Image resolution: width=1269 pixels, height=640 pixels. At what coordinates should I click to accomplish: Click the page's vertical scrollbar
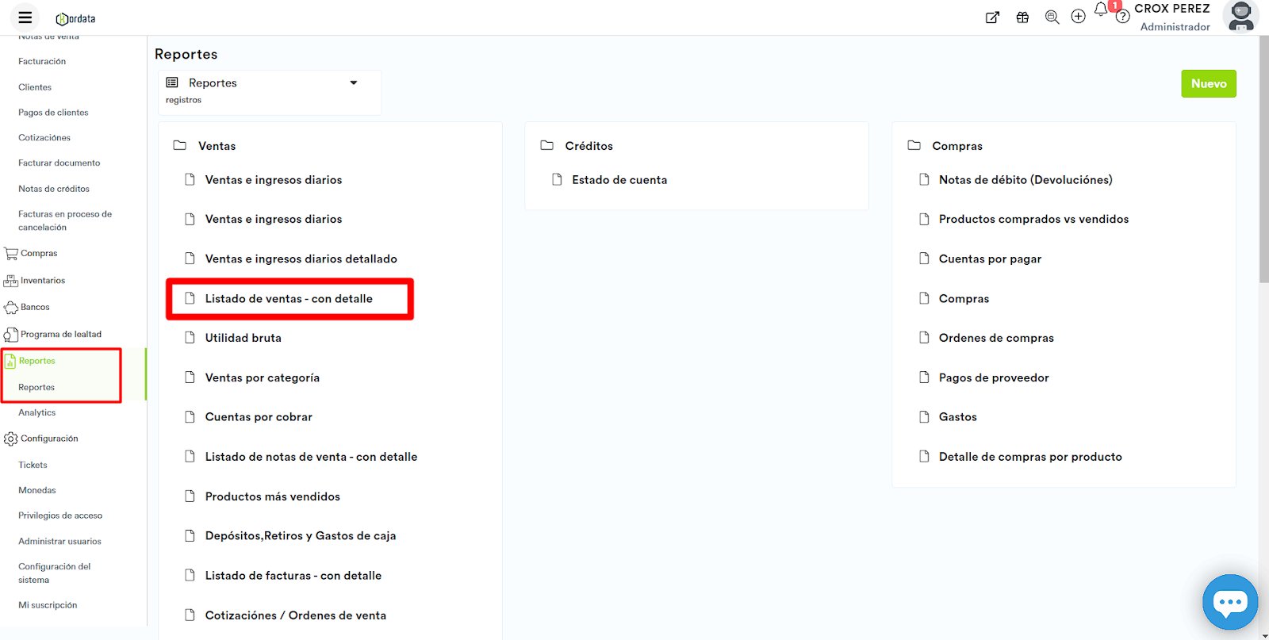tap(1263, 159)
